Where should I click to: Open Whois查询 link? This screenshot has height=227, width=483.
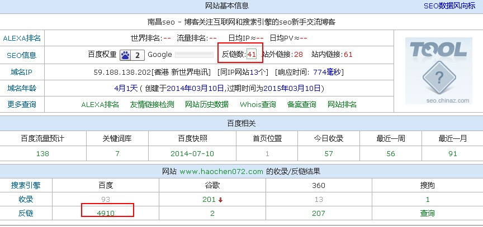[258, 104]
